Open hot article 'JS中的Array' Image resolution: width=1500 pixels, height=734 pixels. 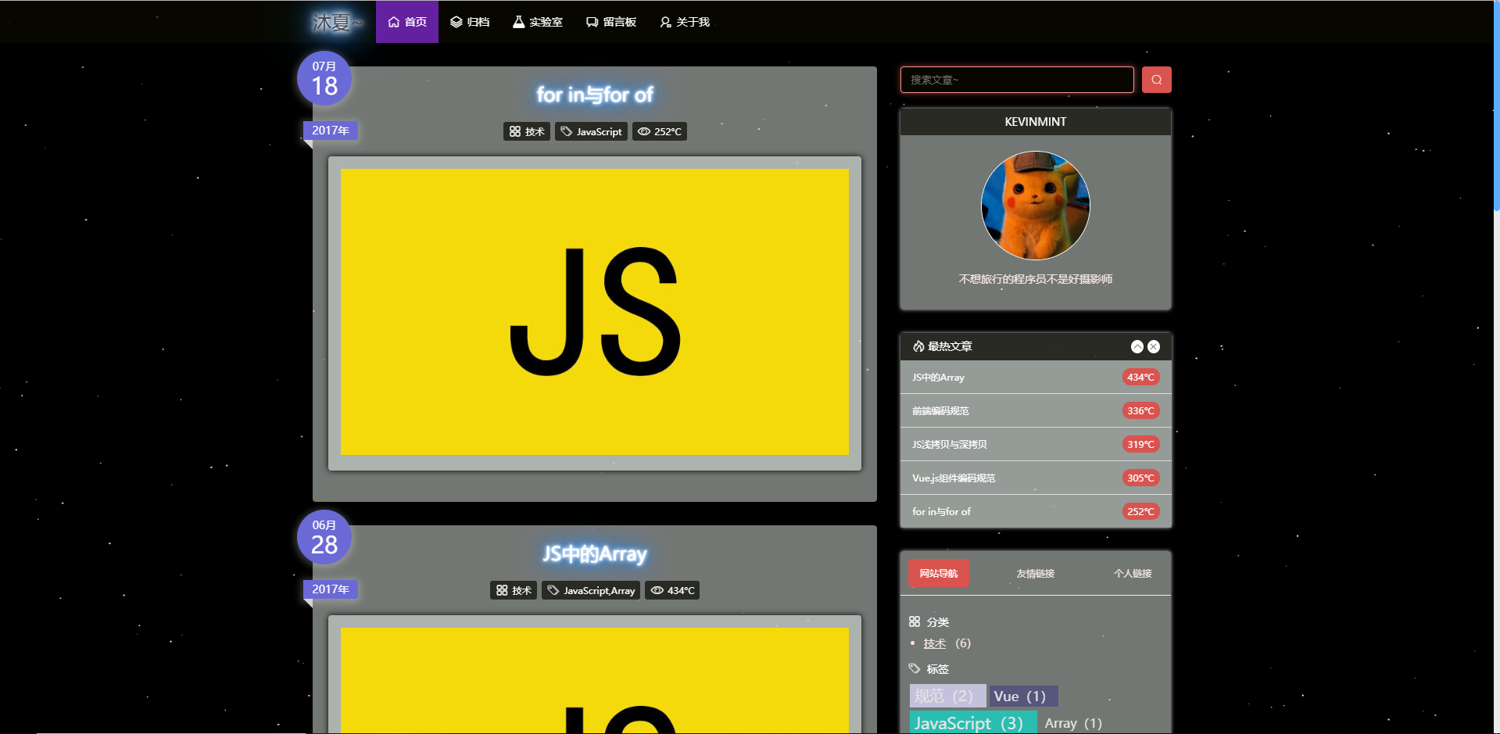coord(938,377)
